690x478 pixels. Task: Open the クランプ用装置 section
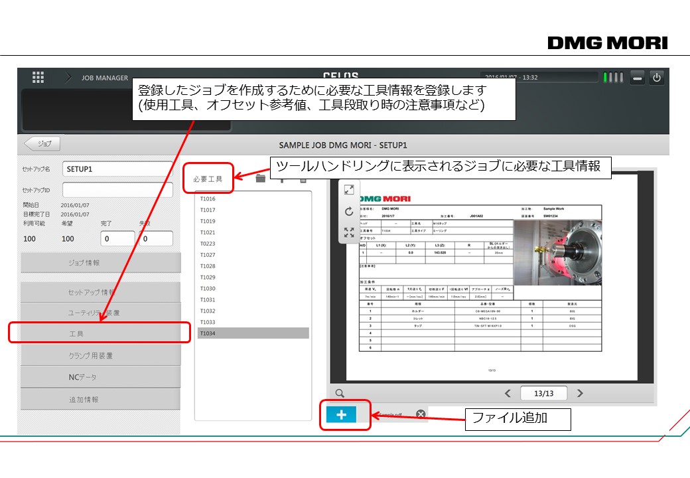pos(101,355)
